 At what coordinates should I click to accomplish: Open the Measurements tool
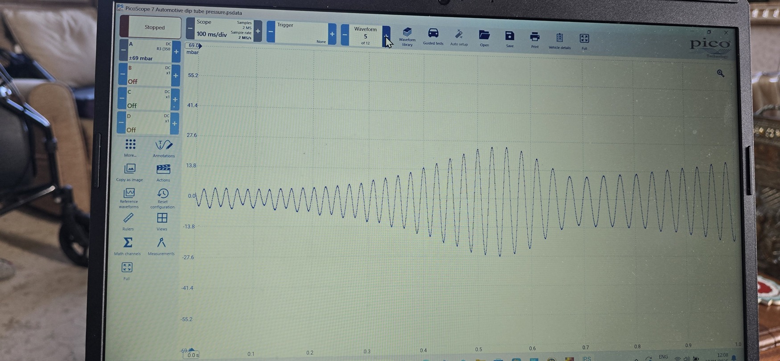point(161,246)
